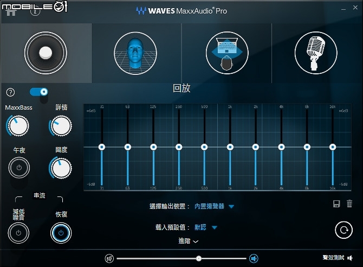Image resolution: width=363 pixels, height=267 pixels.
Task: Click the 內置揚聲器 device name text
Action: pos(209,206)
